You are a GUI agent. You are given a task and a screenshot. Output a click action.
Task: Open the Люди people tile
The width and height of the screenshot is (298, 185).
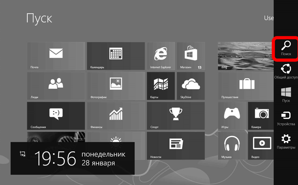point(56,86)
